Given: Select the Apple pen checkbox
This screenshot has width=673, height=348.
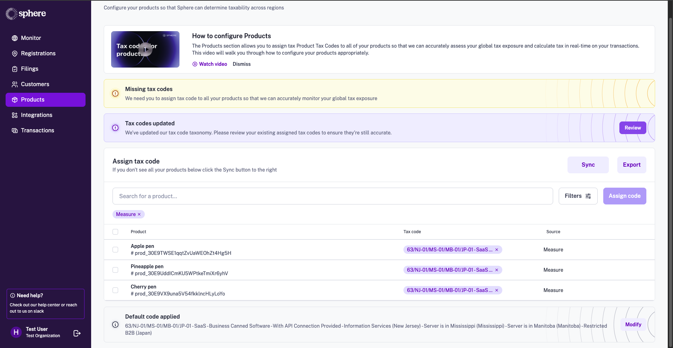Looking at the screenshot, I should click(x=115, y=250).
